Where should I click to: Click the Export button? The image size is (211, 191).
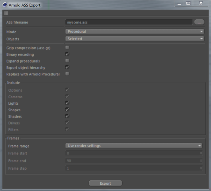click(105, 183)
